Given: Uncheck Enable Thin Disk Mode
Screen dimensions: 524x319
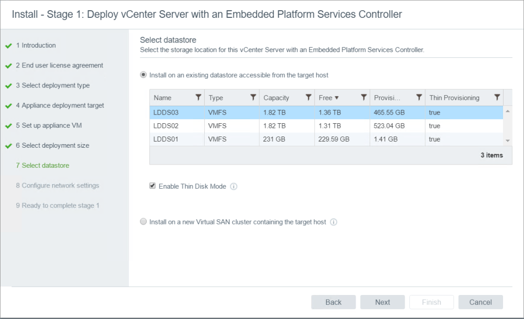Looking at the screenshot, I should (x=152, y=186).
